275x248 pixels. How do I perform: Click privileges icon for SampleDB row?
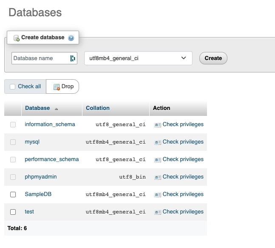click(158, 195)
